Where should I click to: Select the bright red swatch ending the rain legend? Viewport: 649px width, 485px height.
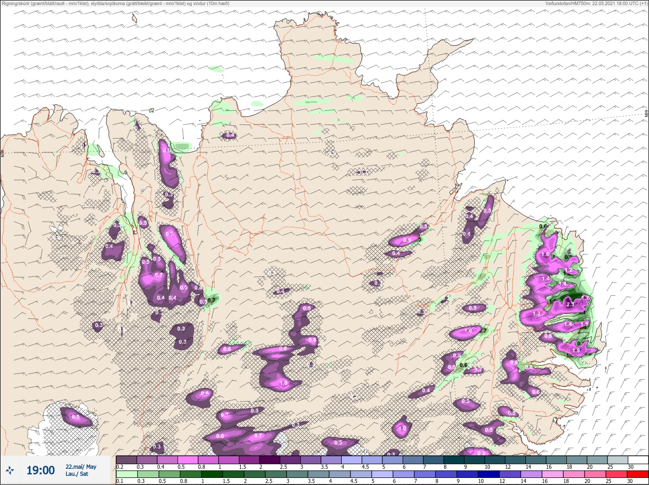[x=639, y=474]
